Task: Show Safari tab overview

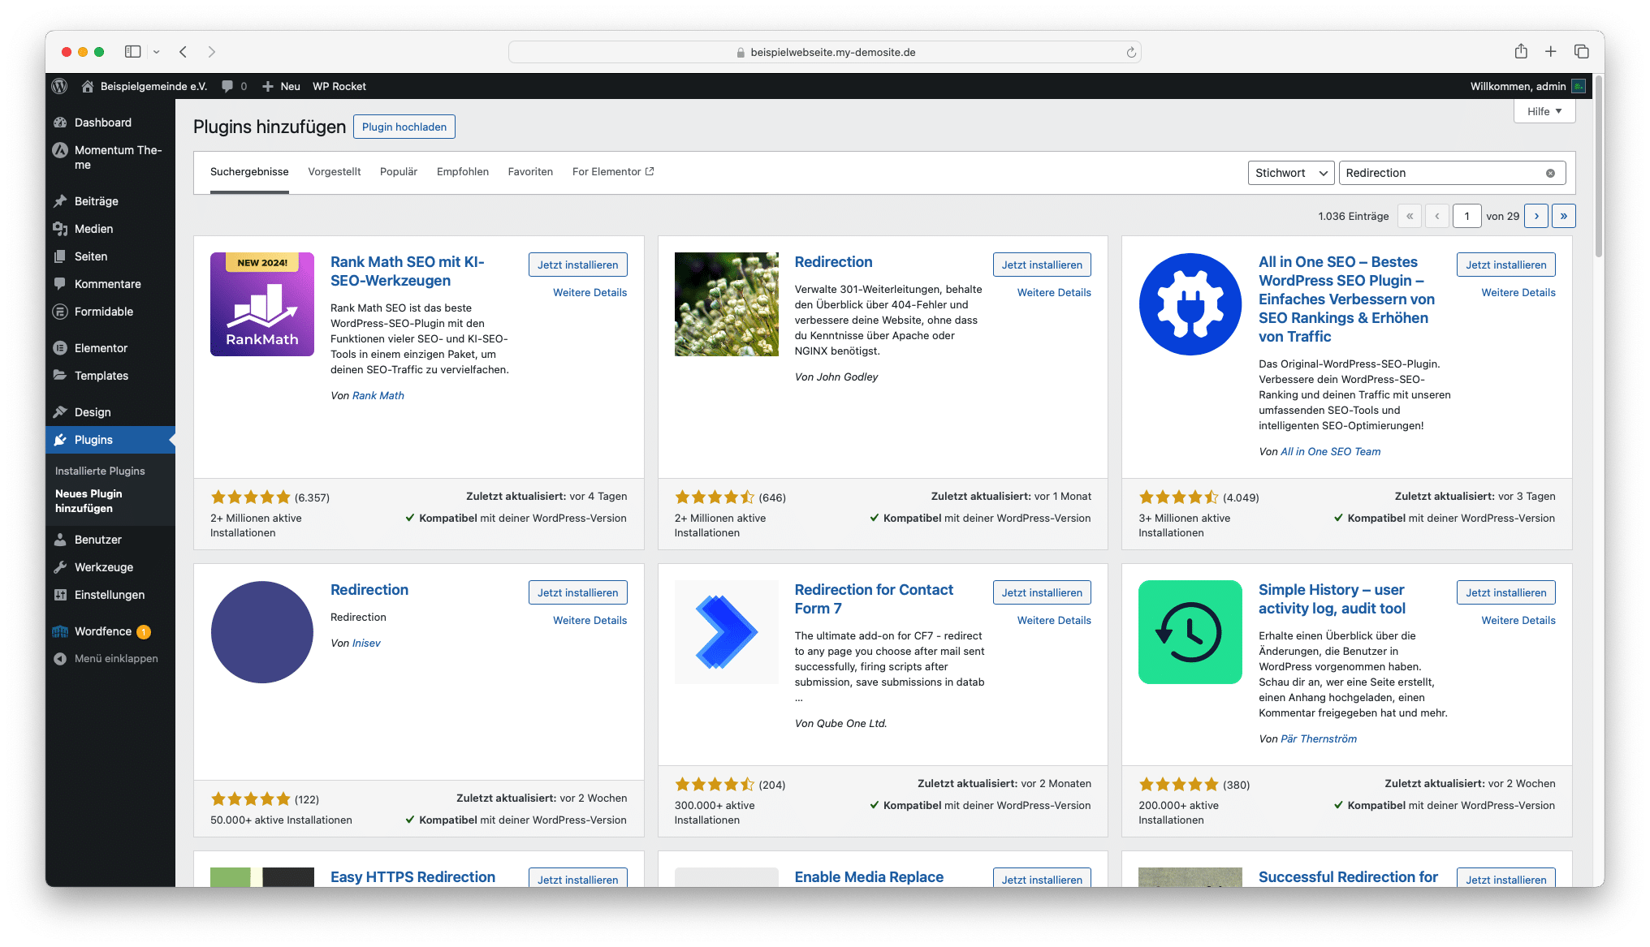Action: [1581, 52]
